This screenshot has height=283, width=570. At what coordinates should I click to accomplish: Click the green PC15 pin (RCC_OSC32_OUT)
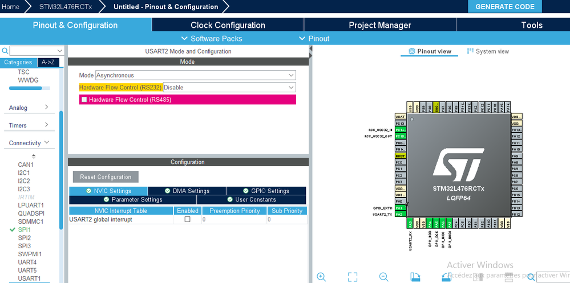pos(400,136)
